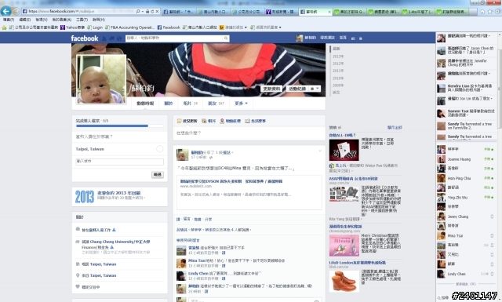This screenshot has height=302, width=502.
Task: Click the life event icon in composer
Action: tap(247, 121)
